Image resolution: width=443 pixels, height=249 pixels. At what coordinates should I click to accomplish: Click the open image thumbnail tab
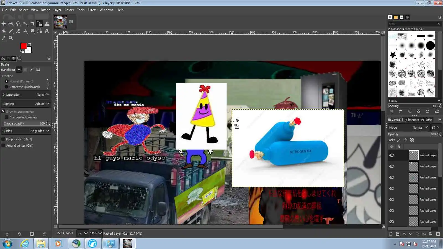coord(60,22)
